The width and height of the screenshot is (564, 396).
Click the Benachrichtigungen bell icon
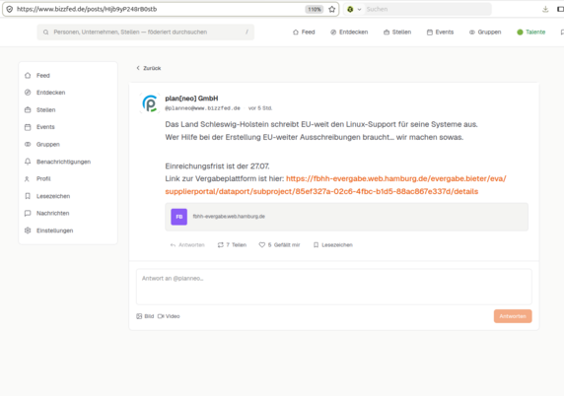(28, 162)
